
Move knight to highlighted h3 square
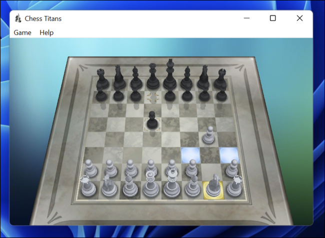click(229, 155)
